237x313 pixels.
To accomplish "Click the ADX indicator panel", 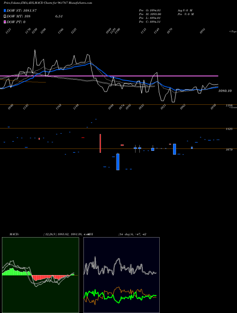I will click(x=121, y=275).
